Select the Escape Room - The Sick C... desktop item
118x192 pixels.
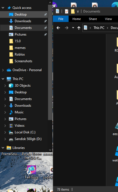(32, 156)
